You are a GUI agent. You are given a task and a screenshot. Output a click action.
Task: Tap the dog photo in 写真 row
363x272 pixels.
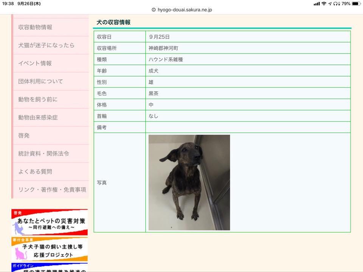tap(189, 182)
